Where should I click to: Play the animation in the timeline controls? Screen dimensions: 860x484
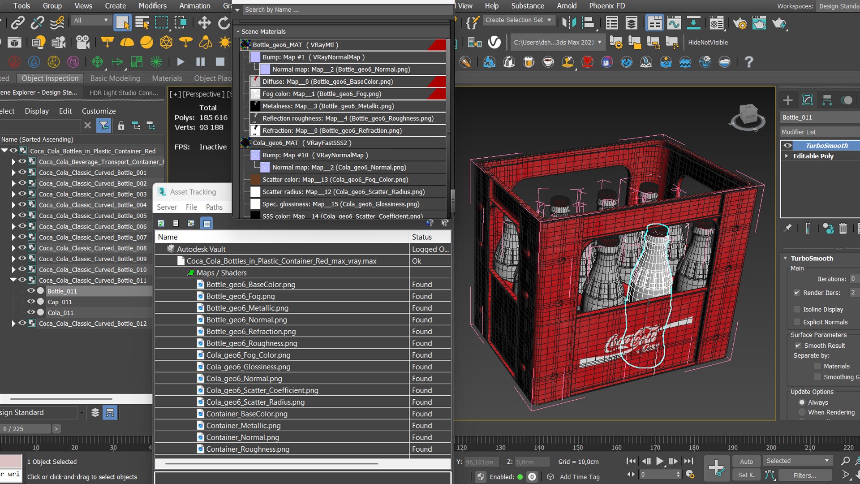pyautogui.click(x=659, y=461)
